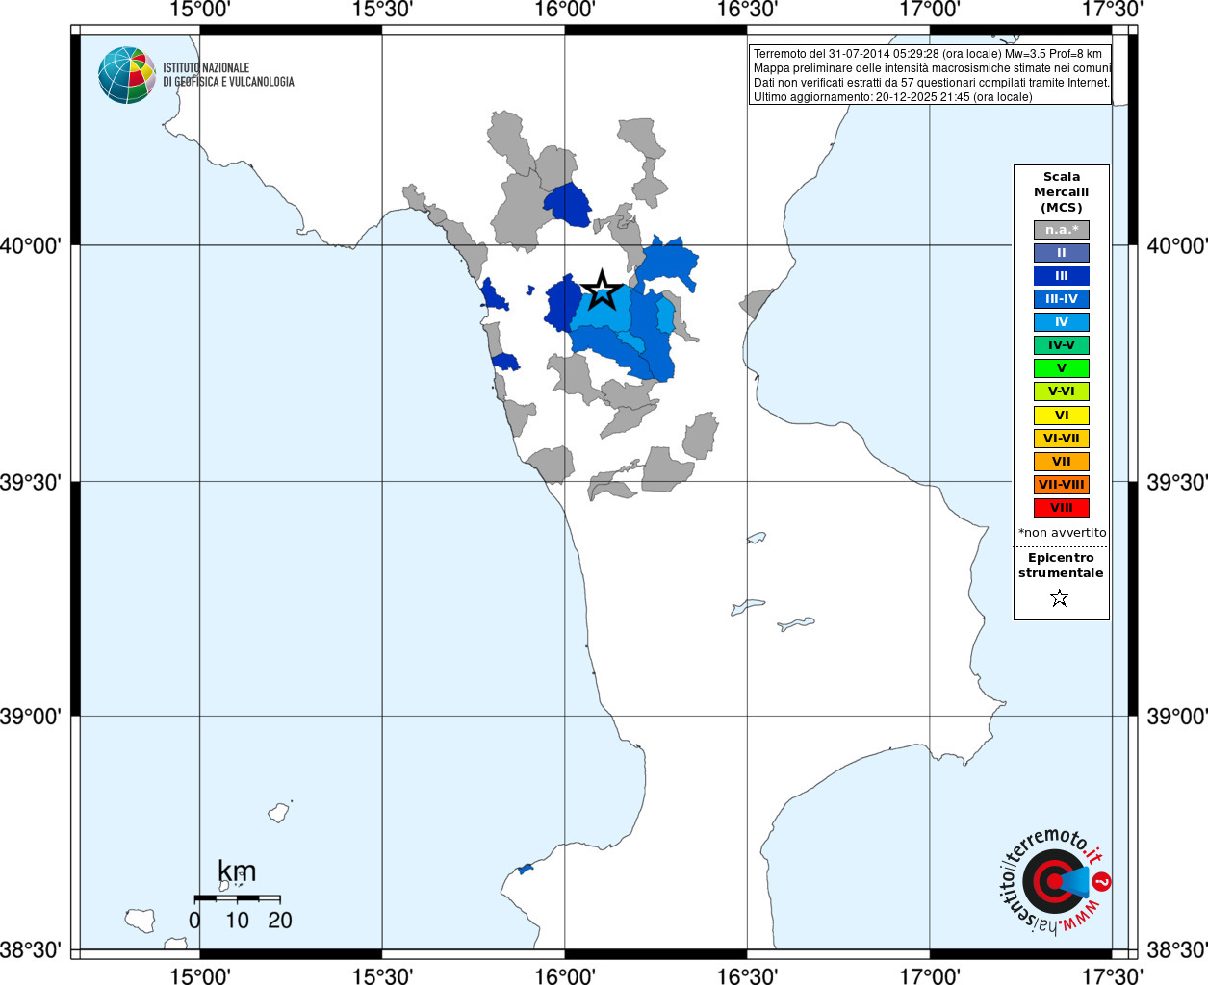Click the top axis label 15°30'

point(382,10)
